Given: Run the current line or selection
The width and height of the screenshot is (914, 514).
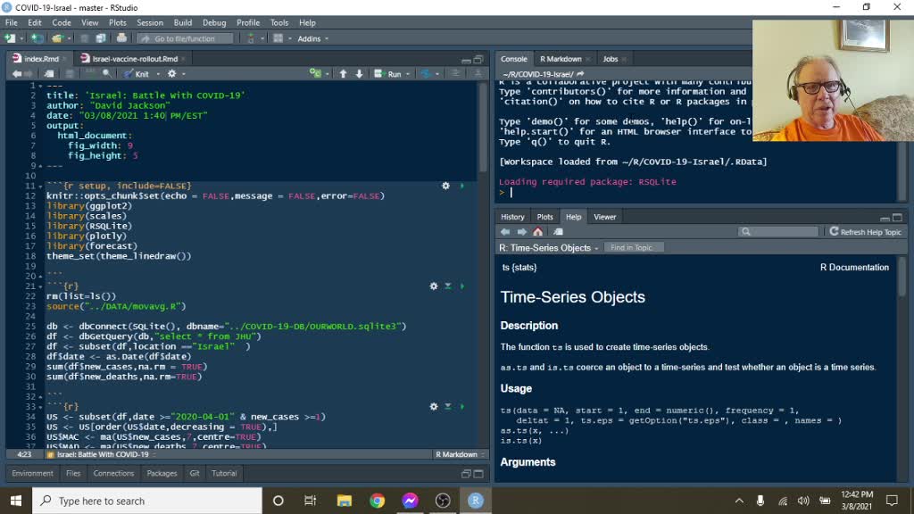Looking at the screenshot, I should (x=388, y=74).
